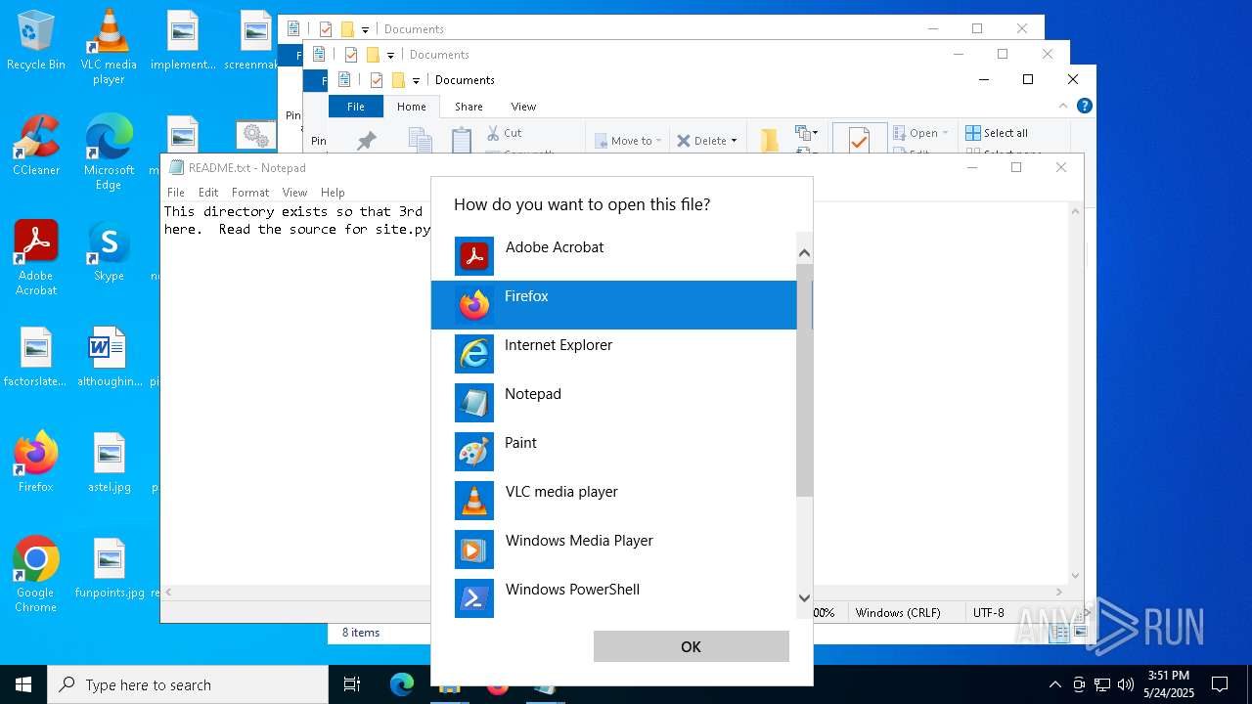Click the Properties checkmark icon in the ribbon
1252x704 pixels.
coord(859,140)
